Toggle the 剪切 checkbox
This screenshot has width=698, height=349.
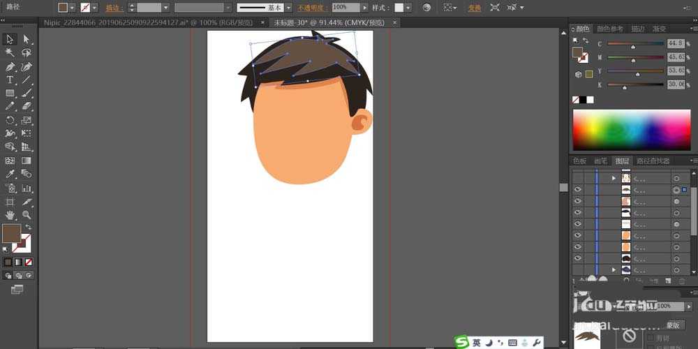(651, 338)
